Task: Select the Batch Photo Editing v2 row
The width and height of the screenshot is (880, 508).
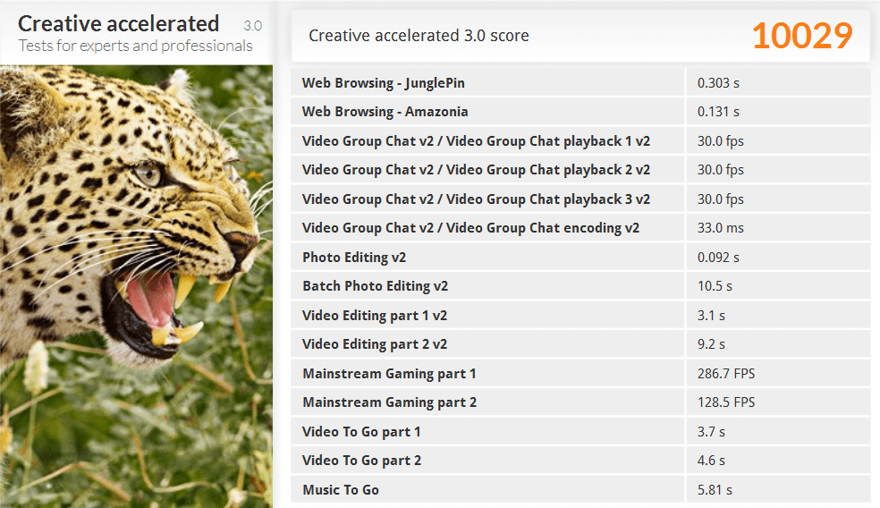Action: point(580,285)
